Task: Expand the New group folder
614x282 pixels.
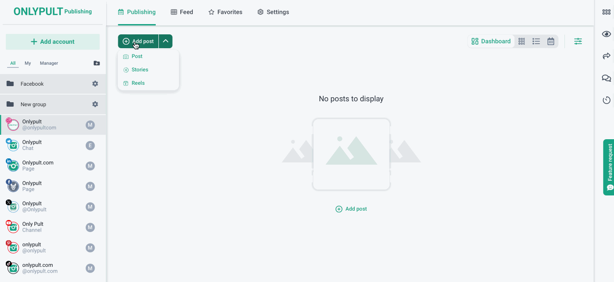Action: pos(33,104)
